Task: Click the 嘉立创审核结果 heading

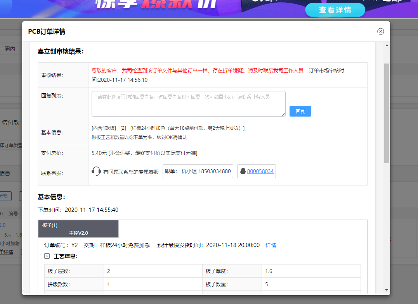Action: point(61,52)
